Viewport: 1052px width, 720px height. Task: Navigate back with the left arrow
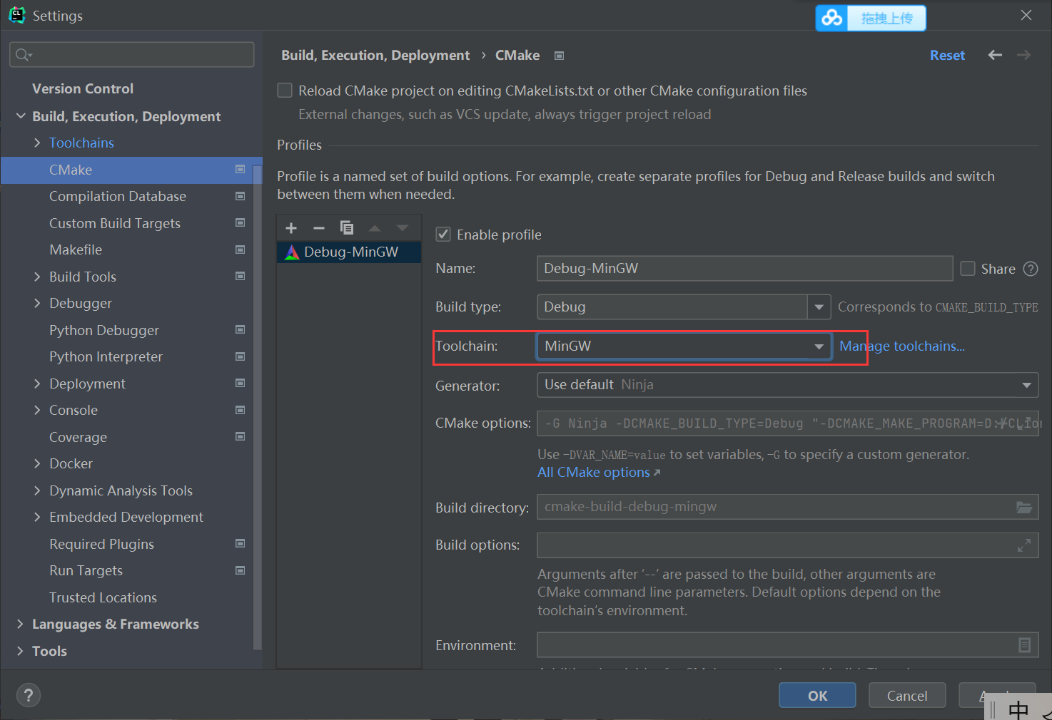pos(995,55)
